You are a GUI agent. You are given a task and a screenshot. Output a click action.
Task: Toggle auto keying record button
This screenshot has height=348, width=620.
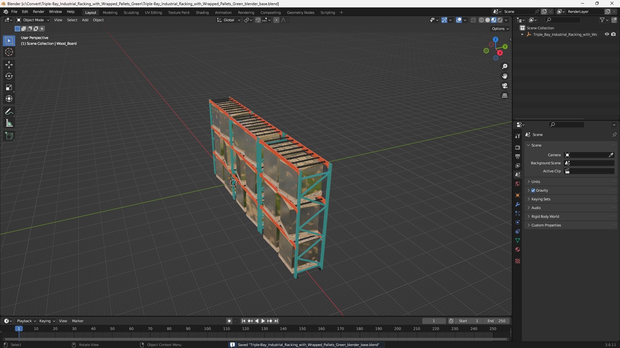[229, 321]
